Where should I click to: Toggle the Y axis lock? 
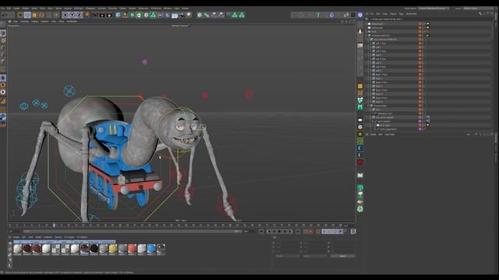pos(73,15)
